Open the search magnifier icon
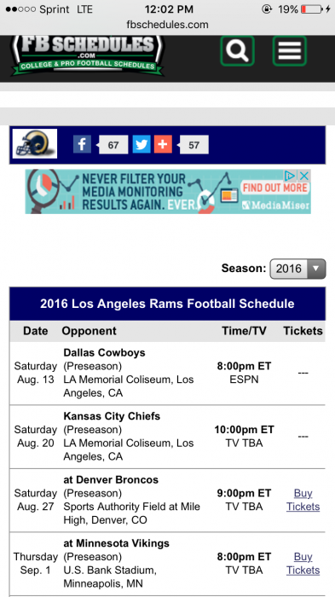The width and height of the screenshot is (335, 597). click(237, 51)
